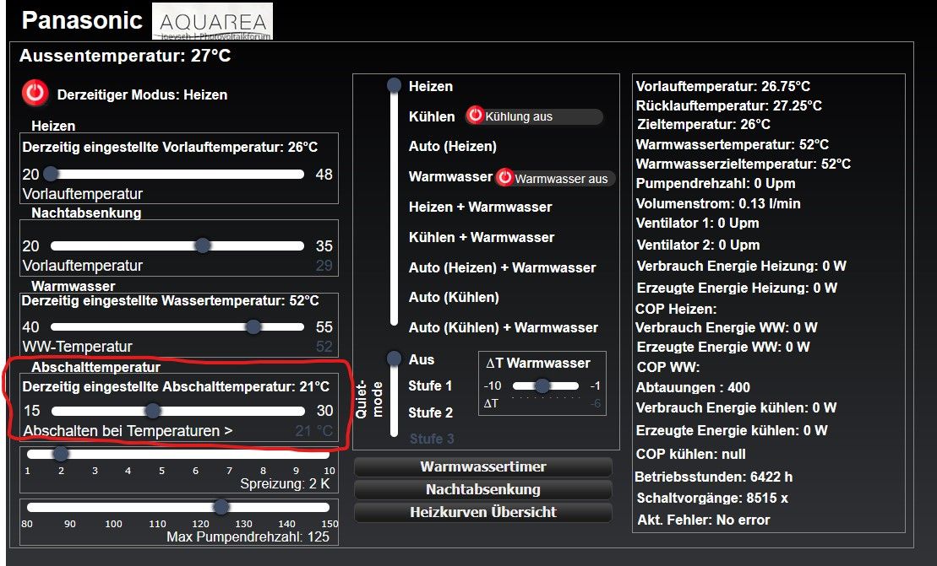This screenshot has width=937, height=566.
Task: Click the Erzeugte Energie kühlen: 0 W value
Action: [732, 430]
